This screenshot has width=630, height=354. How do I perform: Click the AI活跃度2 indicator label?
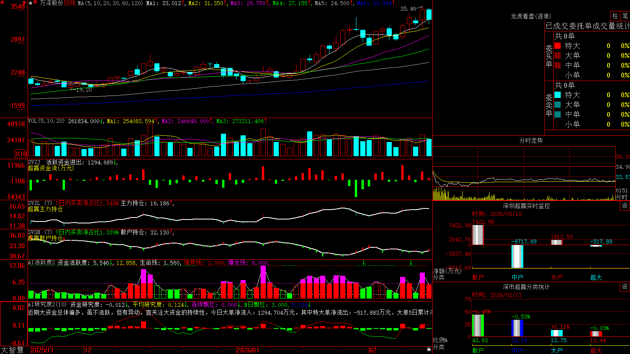(x=42, y=262)
